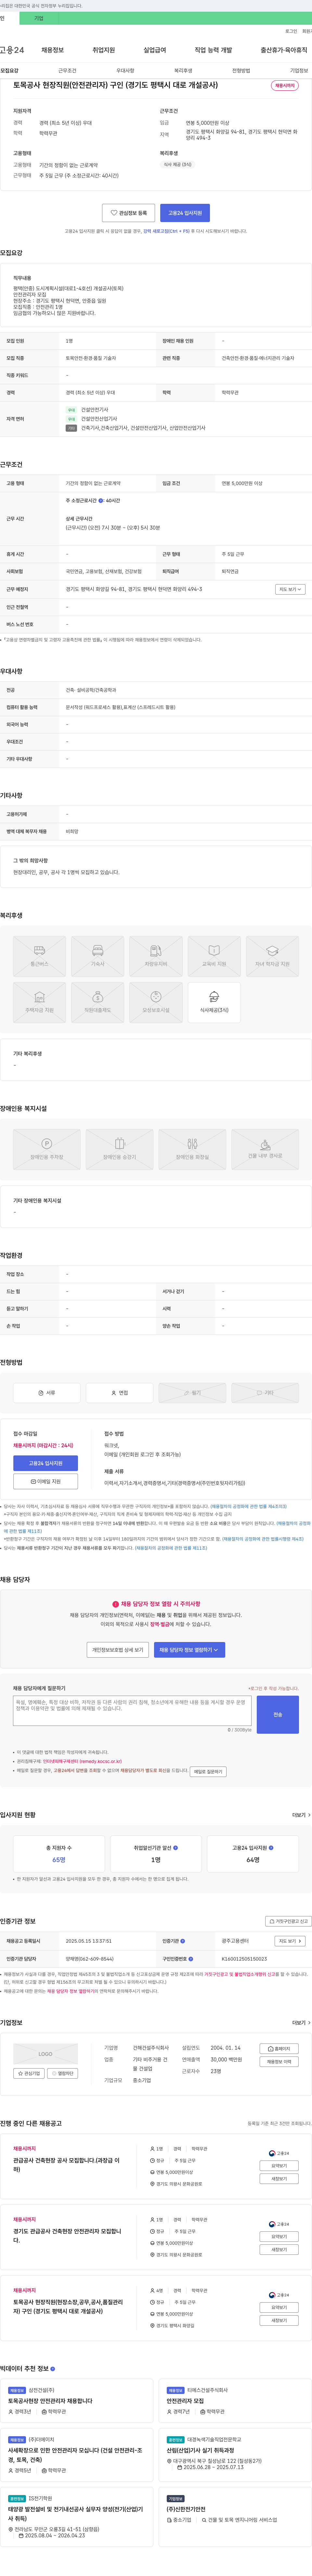Click the 장애인용 화장실 icon
This screenshot has width=312, height=2576.
192,1149
